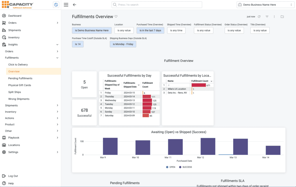The width and height of the screenshot is (296, 187).
Task: Refresh the dashboard data
Action: 259,17
